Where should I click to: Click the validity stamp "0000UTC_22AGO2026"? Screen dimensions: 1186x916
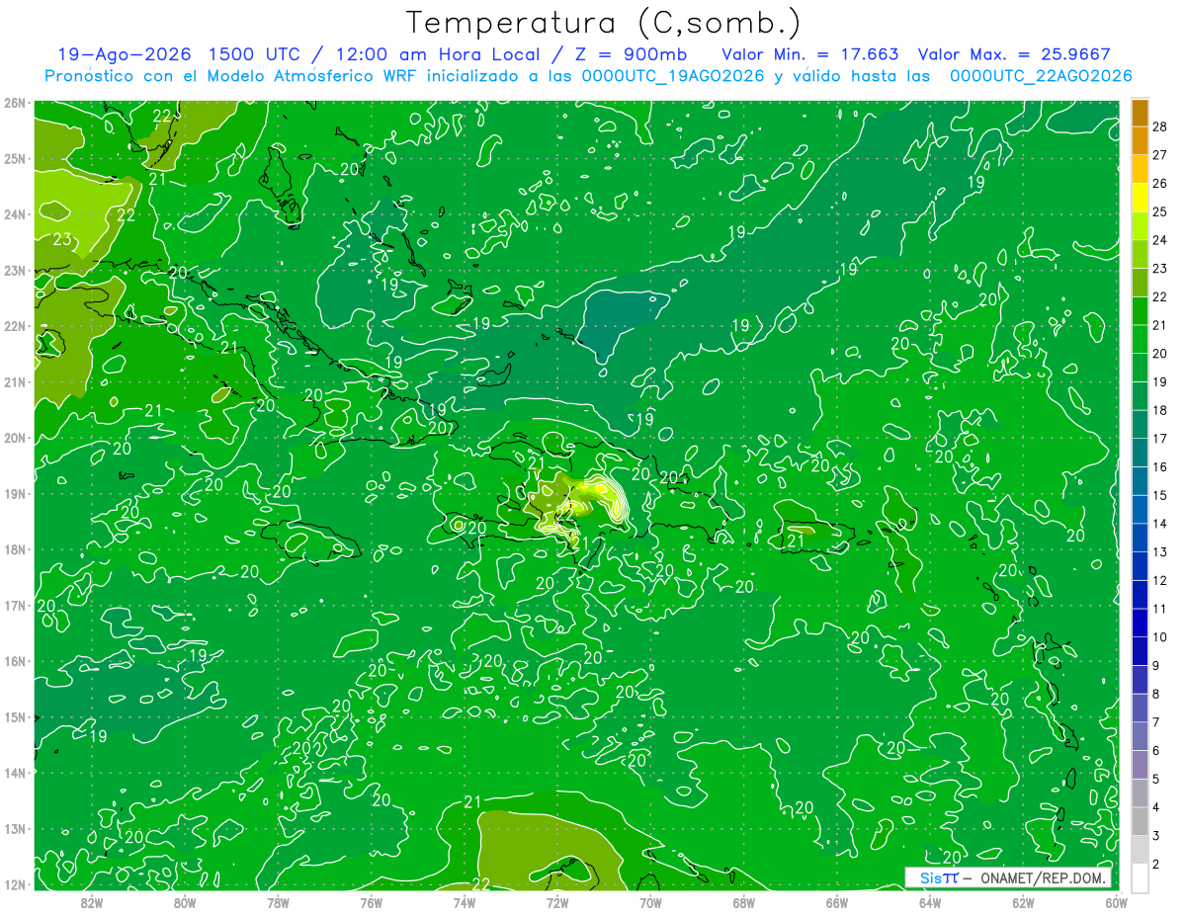(x=1041, y=76)
